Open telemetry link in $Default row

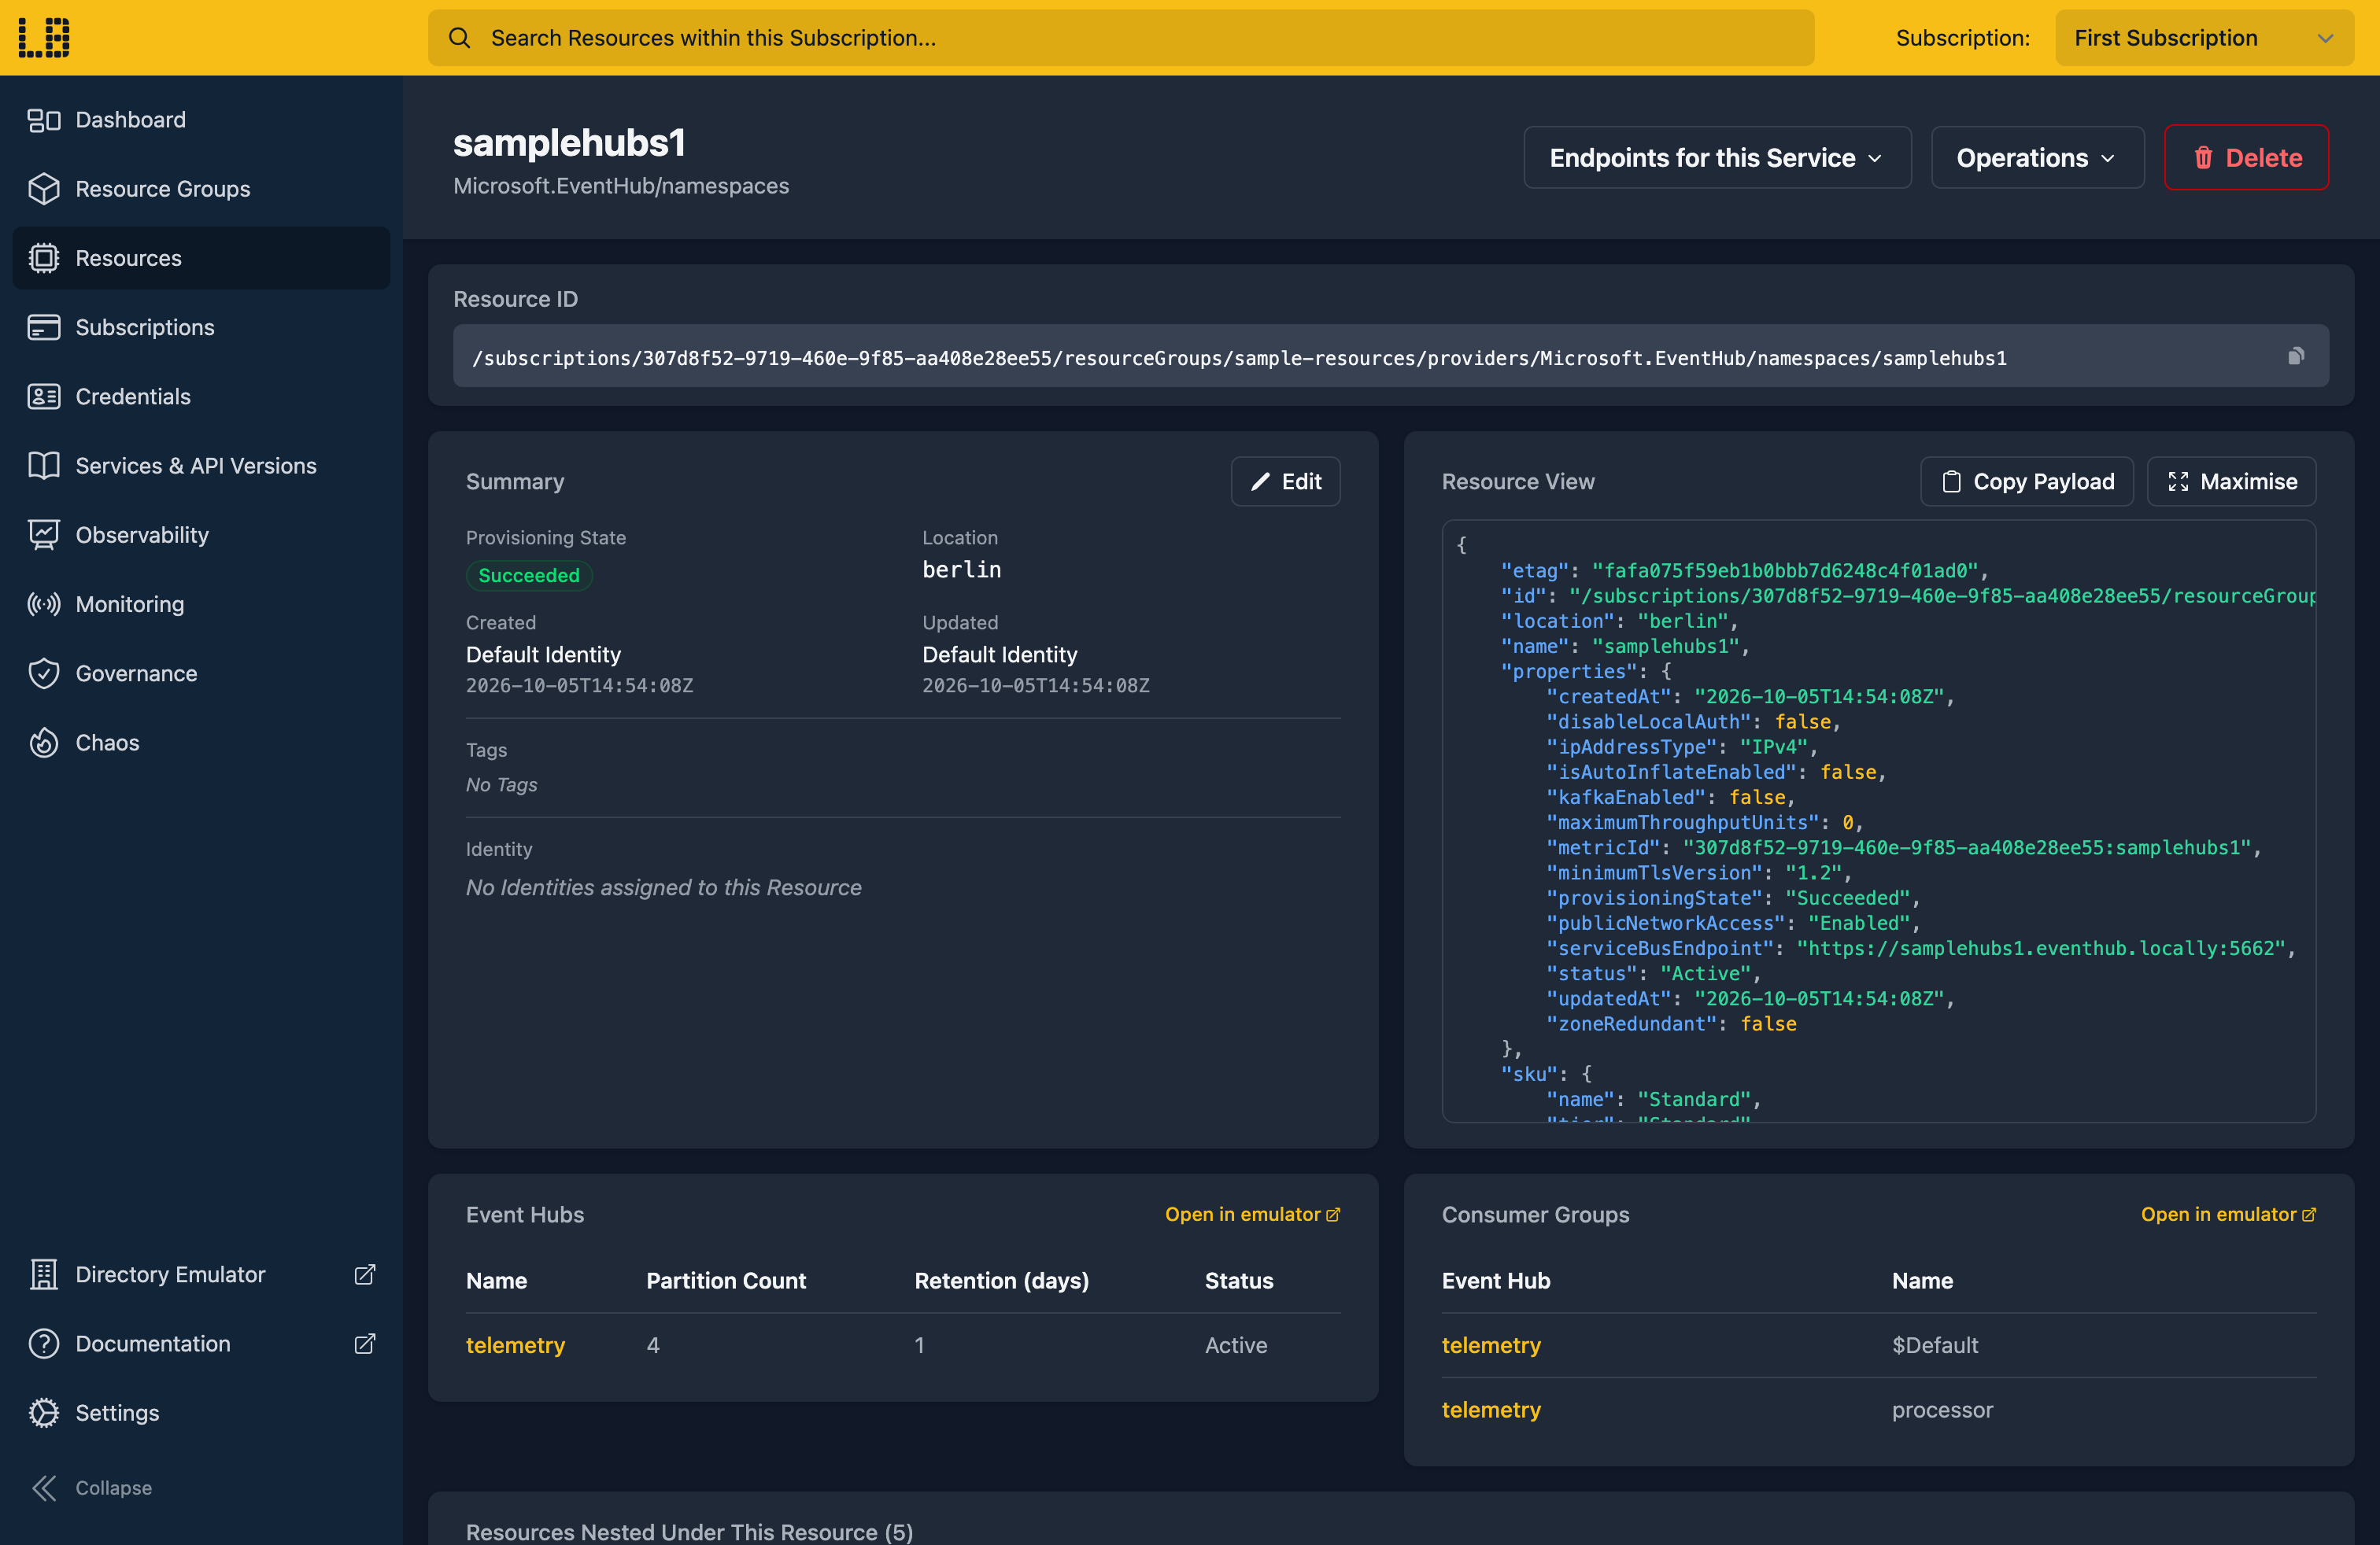pos(1491,1345)
